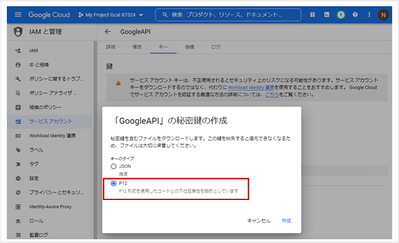Image resolution: width=399 pixels, height=243 pixels.
Task: Click the audit log lines icon
Action: click(18, 235)
